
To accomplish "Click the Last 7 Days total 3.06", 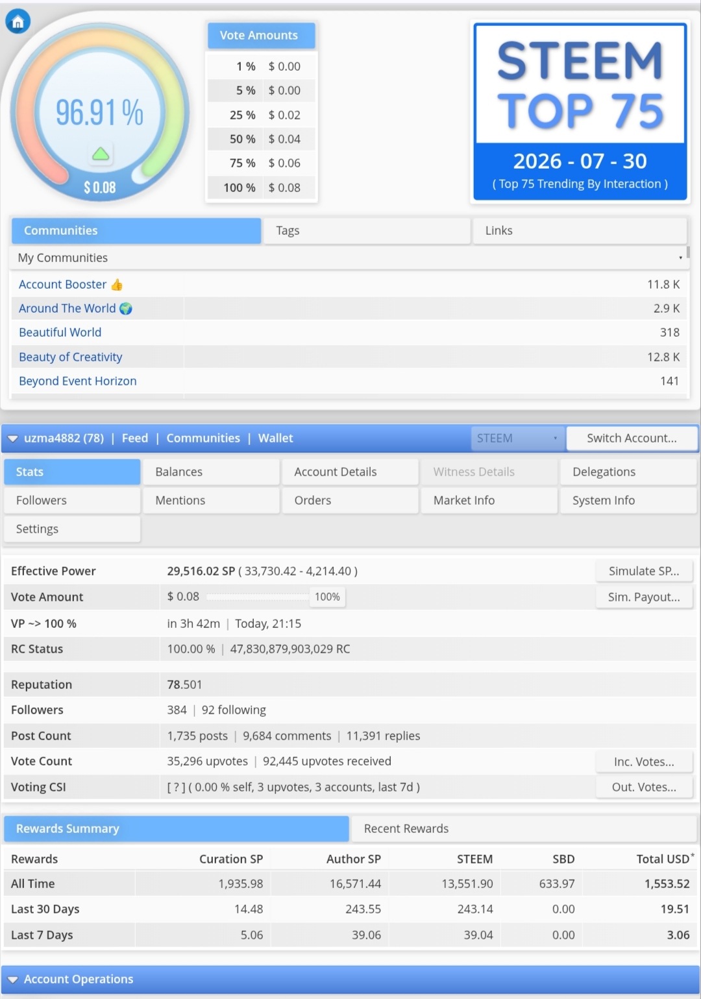I will click(x=678, y=935).
